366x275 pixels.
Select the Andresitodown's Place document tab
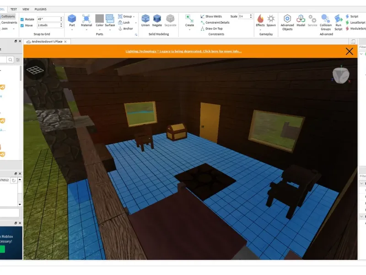point(47,42)
